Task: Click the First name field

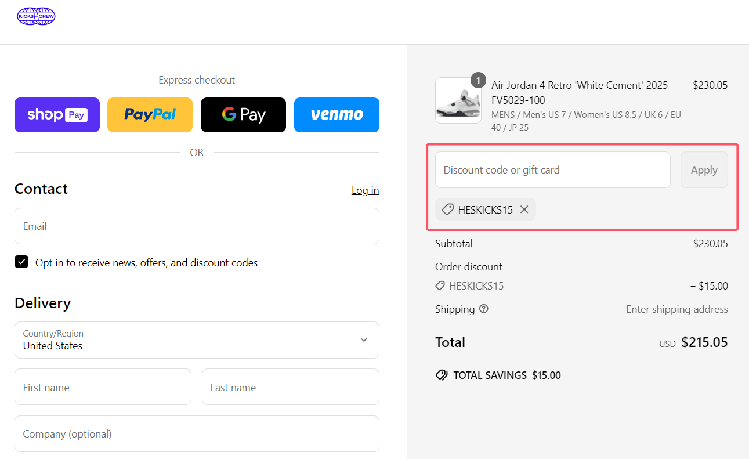Action: point(103,387)
